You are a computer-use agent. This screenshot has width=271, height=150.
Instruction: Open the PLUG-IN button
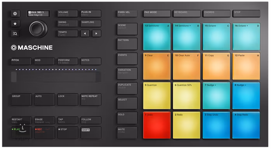click(91, 14)
